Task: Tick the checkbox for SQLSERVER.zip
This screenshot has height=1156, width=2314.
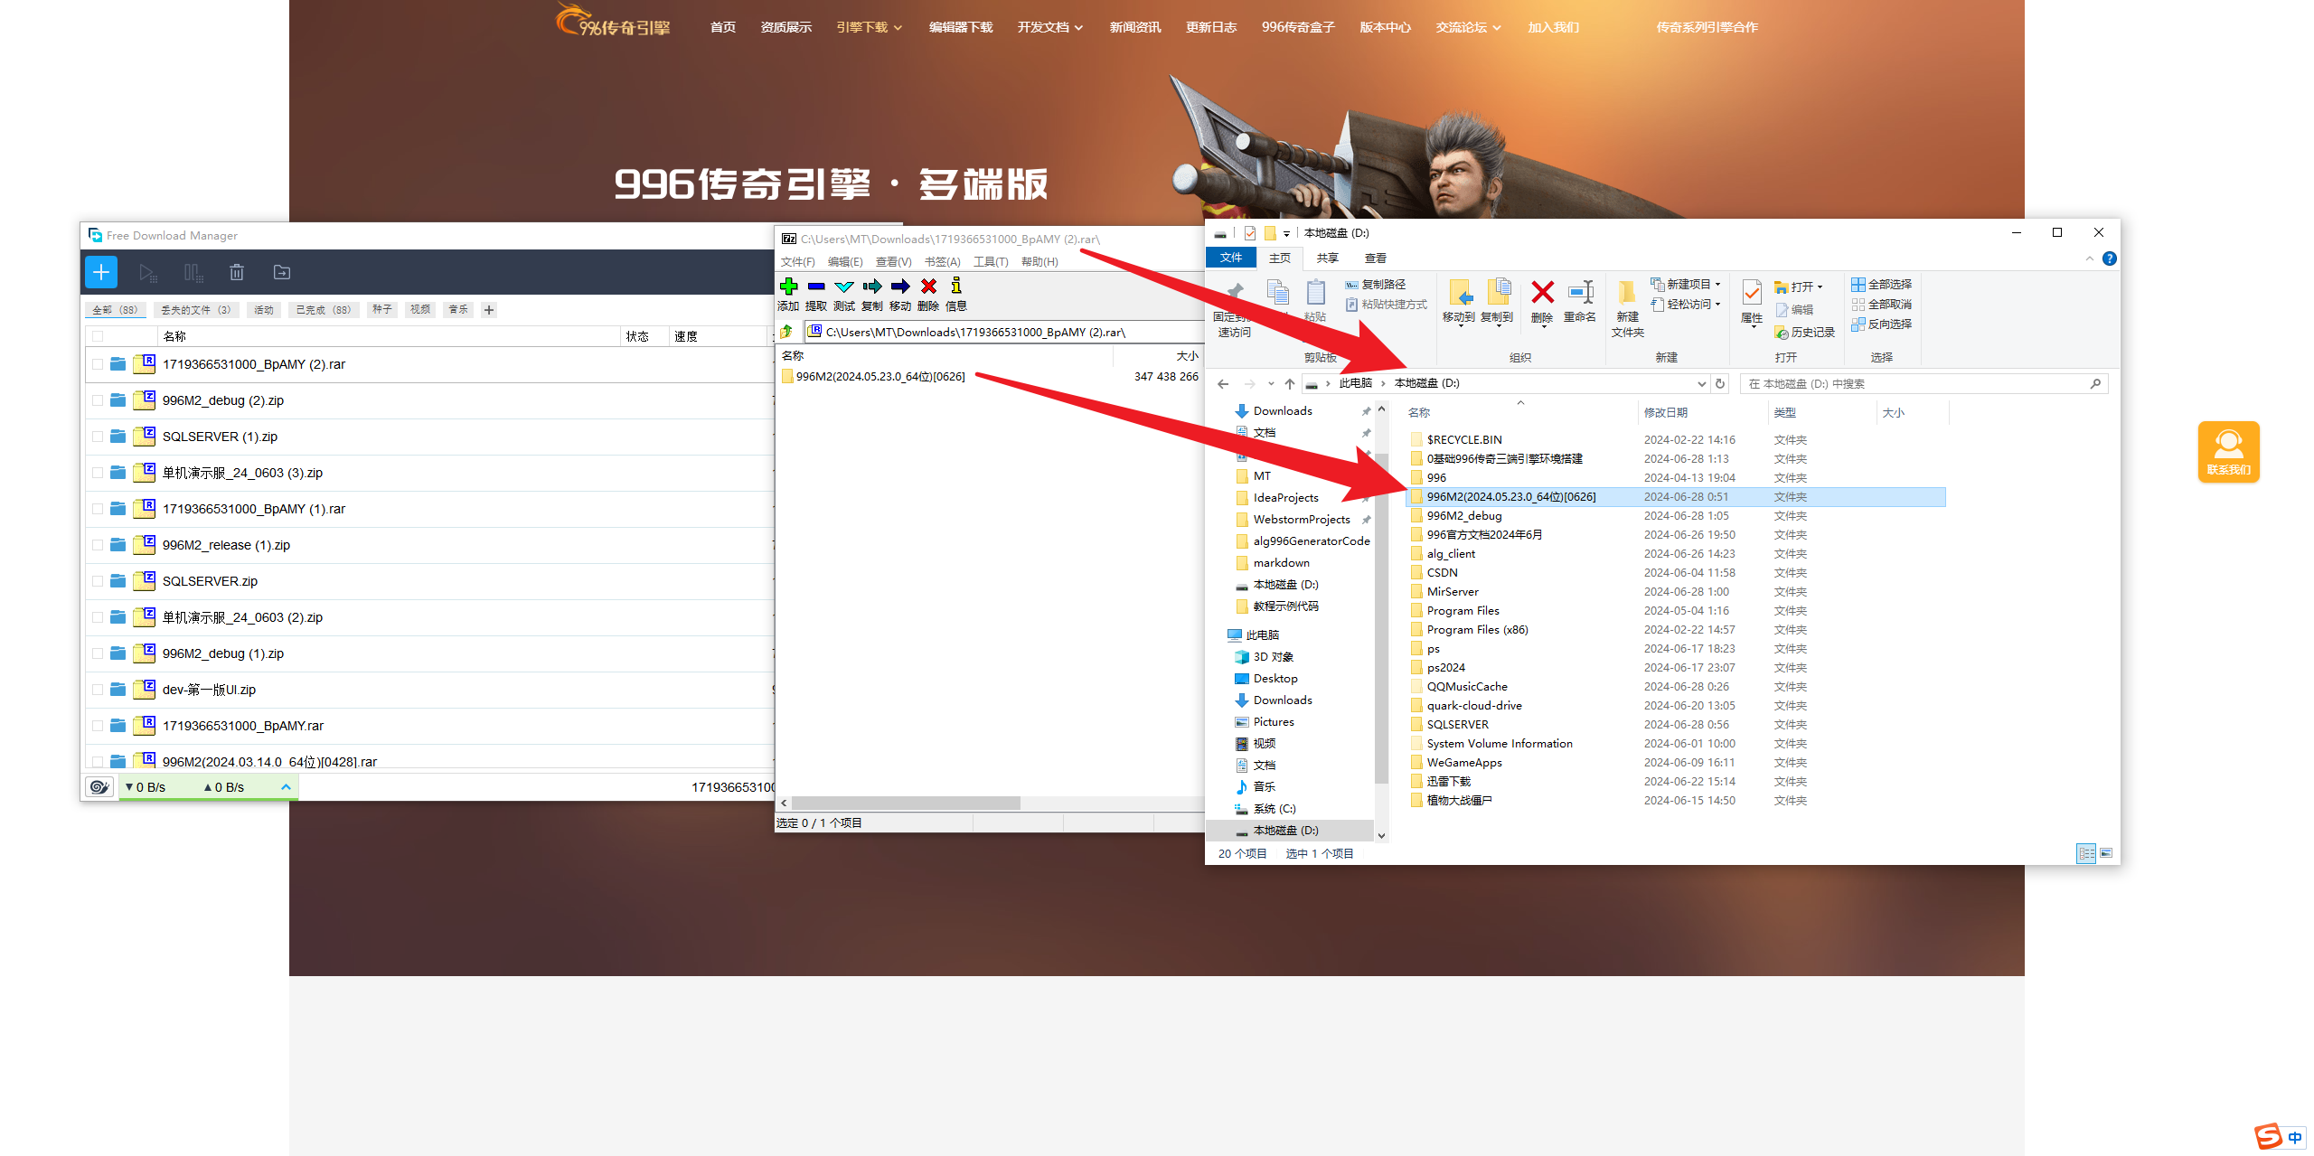Action: 98,581
